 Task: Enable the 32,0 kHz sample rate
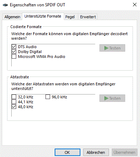(x=14, y=97)
